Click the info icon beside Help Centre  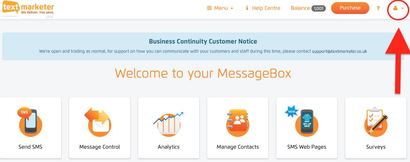[247, 8]
